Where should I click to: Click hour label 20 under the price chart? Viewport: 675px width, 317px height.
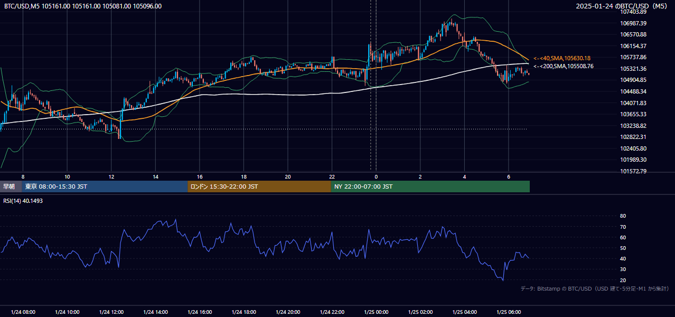tap(288, 176)
